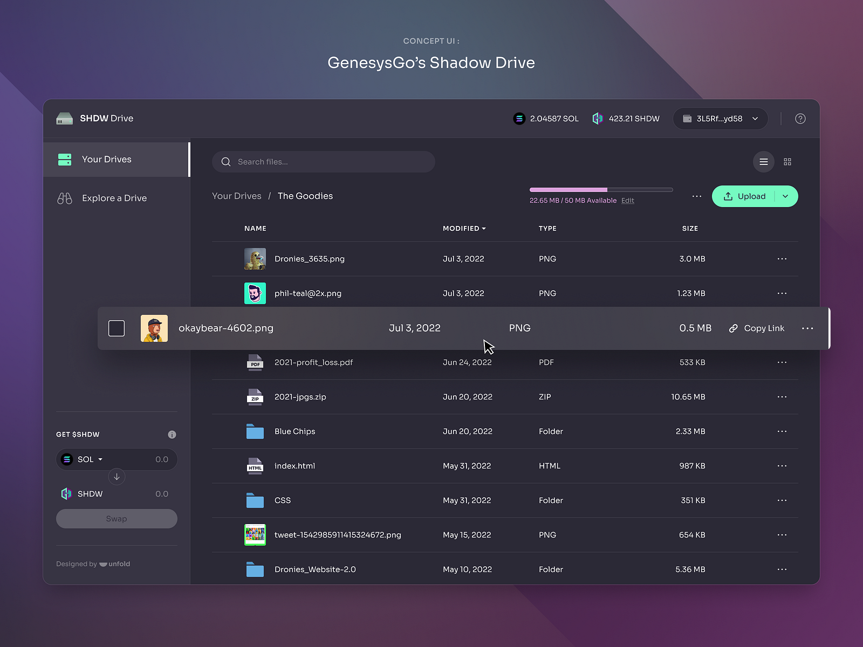Open the overflow menu next to storage bar
The height and width of the screenshot is (647, 863).
tap(696, 196)
